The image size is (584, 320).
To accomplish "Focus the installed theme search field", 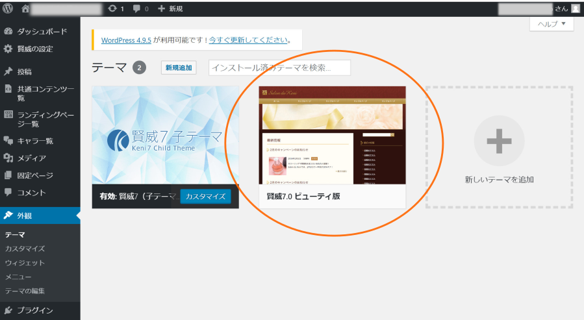I will (280, 68).
